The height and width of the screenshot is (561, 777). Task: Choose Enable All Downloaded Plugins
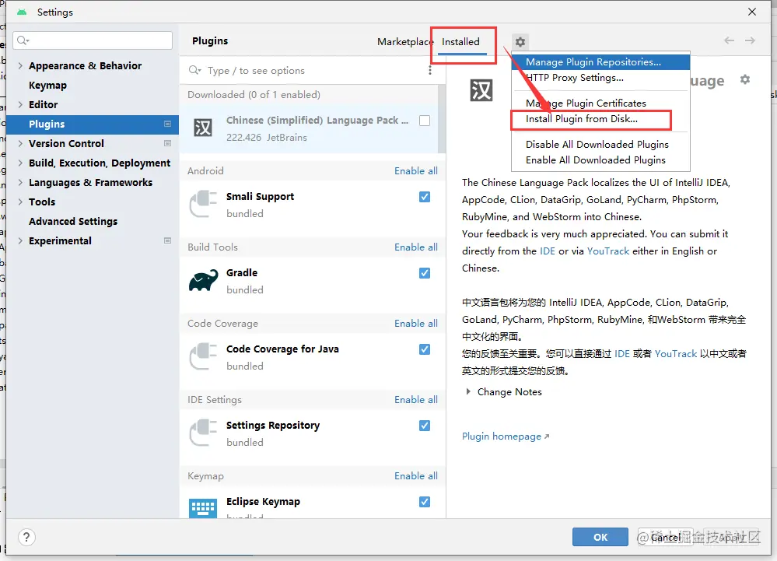pos(600,160)
